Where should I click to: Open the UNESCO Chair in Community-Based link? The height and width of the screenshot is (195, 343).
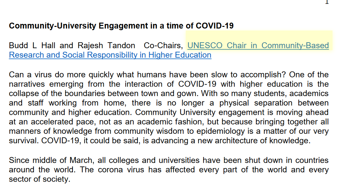click(x=258, y=45)
